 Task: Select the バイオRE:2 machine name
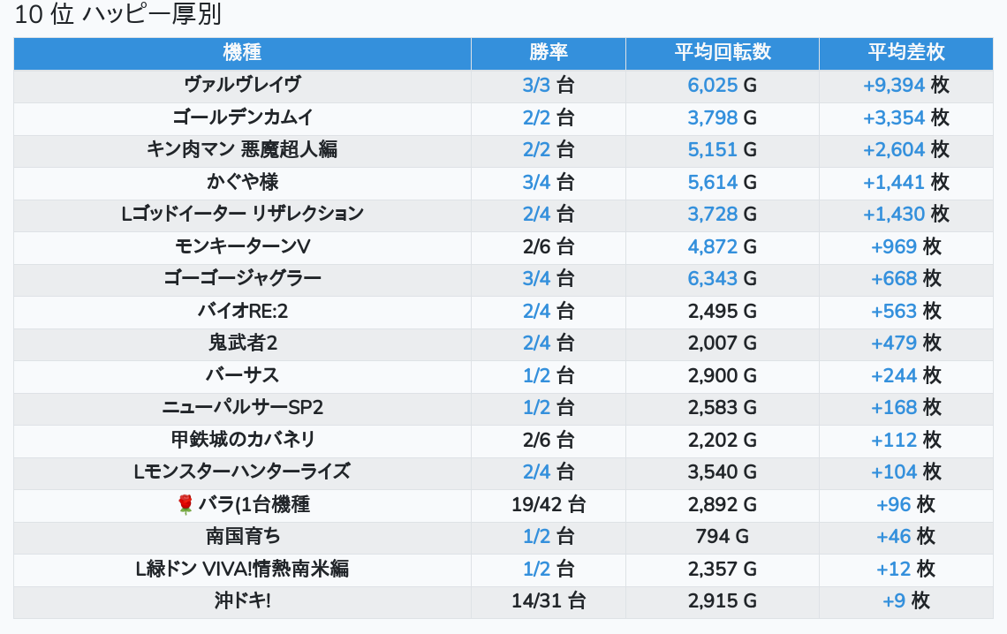(x=242, y=311)
